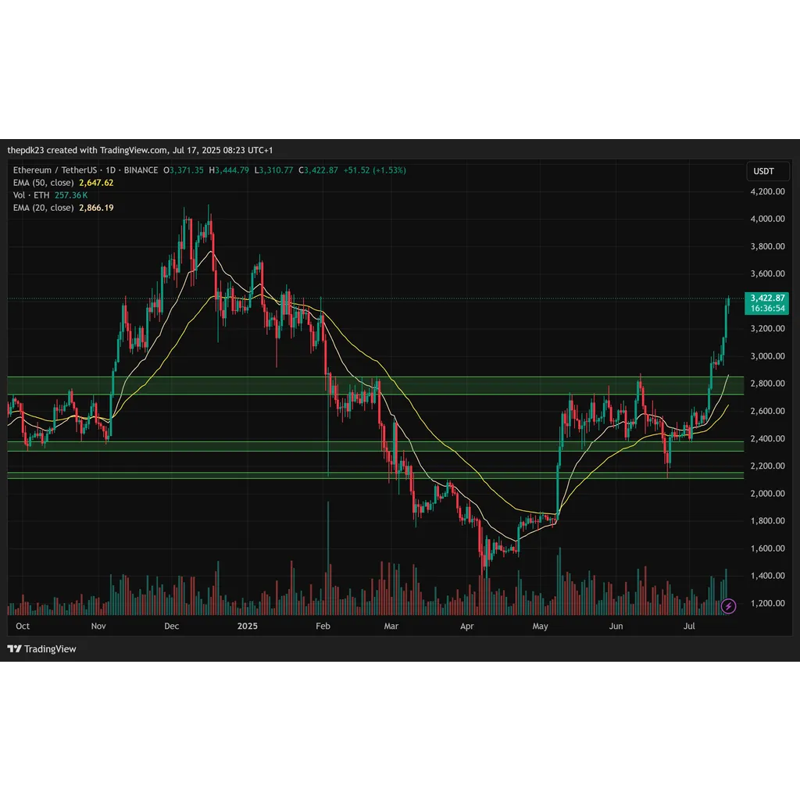Click the volume value 257.36K

coord(71,195)
